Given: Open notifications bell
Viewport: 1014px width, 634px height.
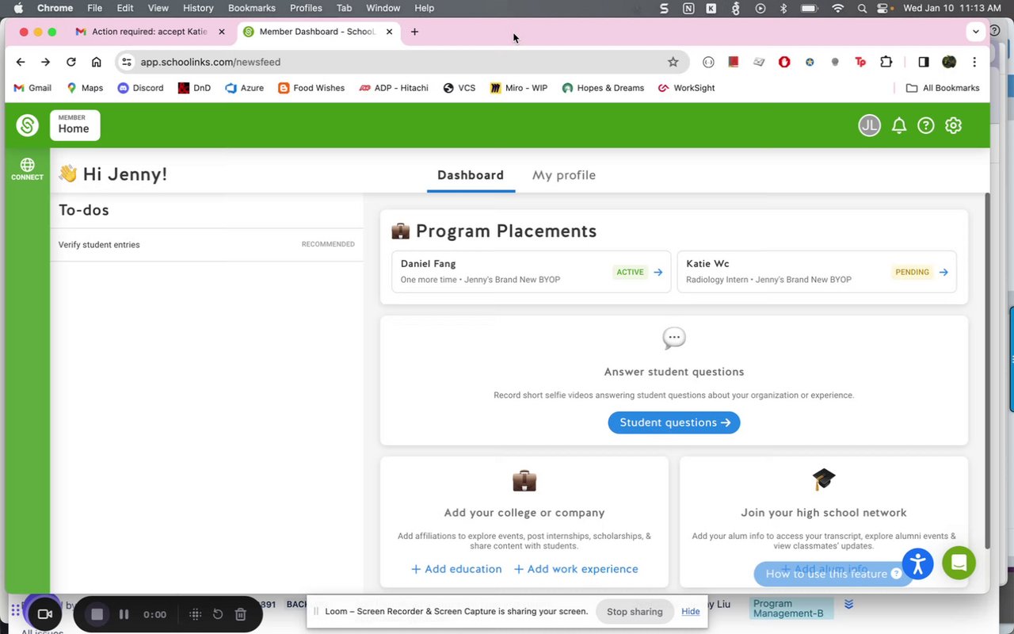Looking at the screenshot, I should pyautogui.click(x=899, y=125).
